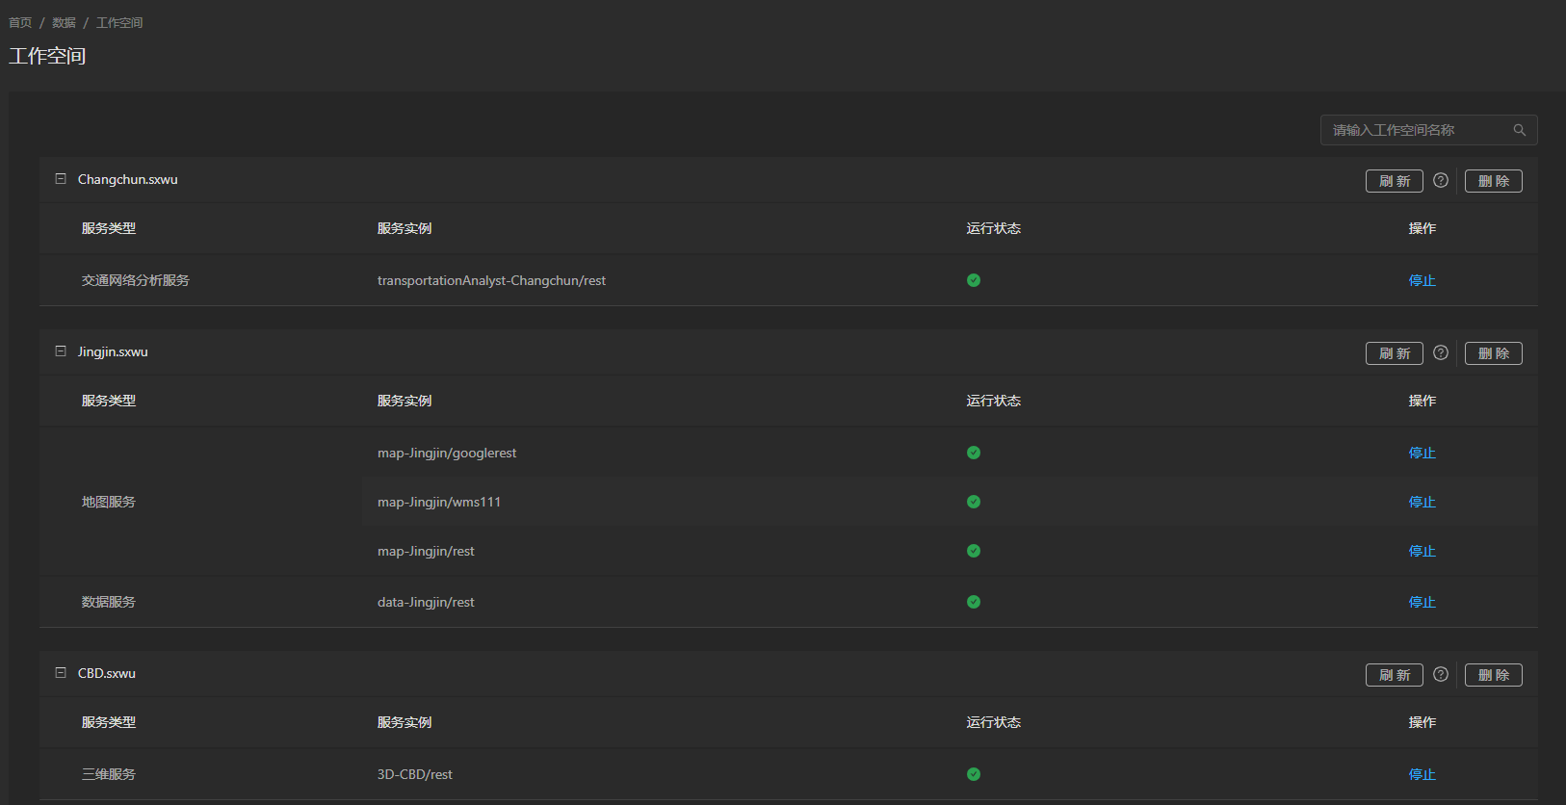Screen dimensions: 1566x805
Task: Click help icon for Changchun.sxwu workspace
Action: (x=1441, y=180)
